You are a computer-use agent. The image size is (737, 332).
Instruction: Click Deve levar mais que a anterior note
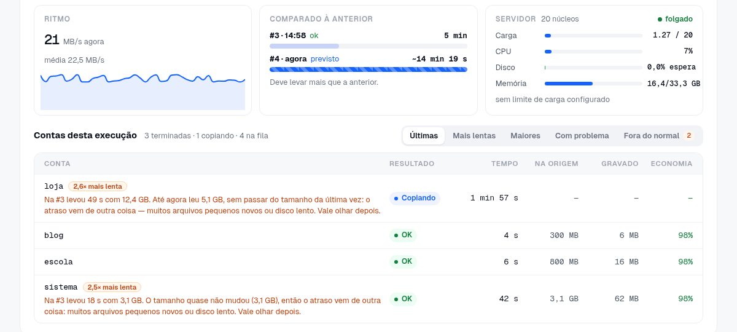click(324, 82)
